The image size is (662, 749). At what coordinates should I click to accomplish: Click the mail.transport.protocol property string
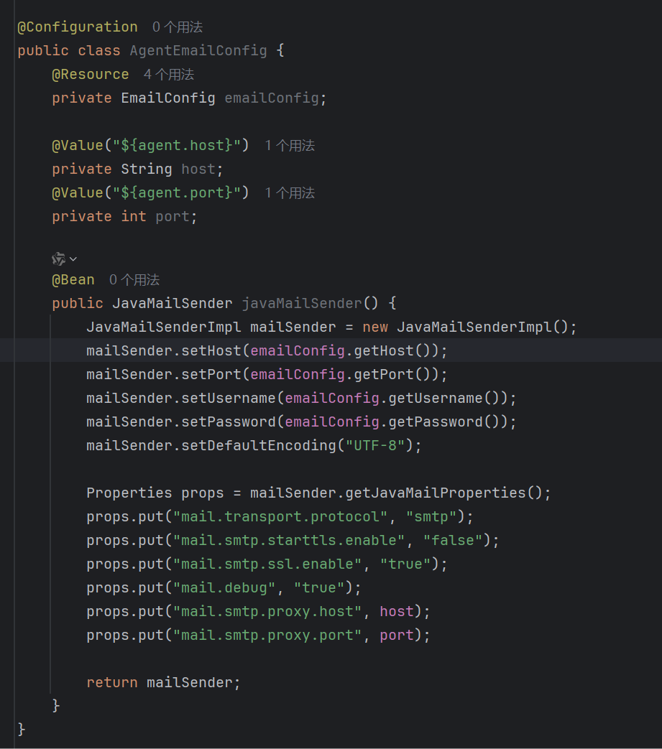[x=267, y=516]
